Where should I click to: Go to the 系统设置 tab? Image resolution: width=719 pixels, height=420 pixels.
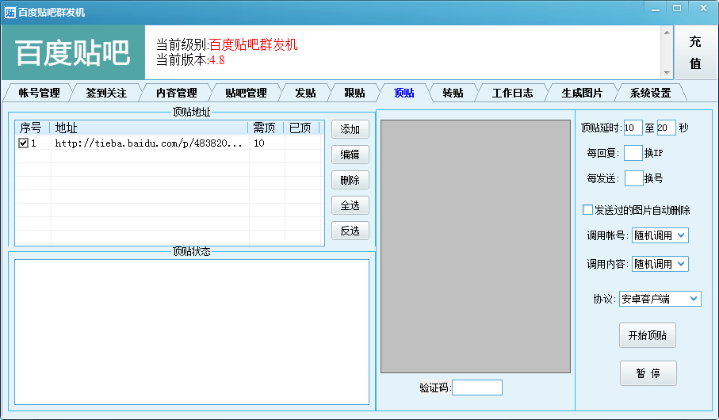click(x=650, y=93)
